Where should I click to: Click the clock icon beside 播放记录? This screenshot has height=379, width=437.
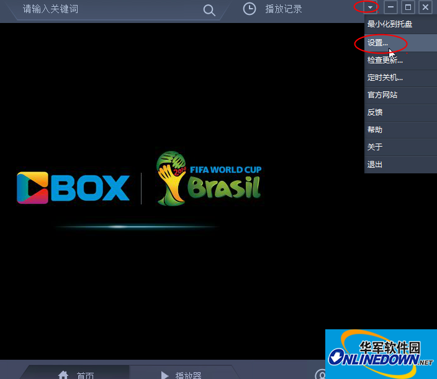(249, 9)
